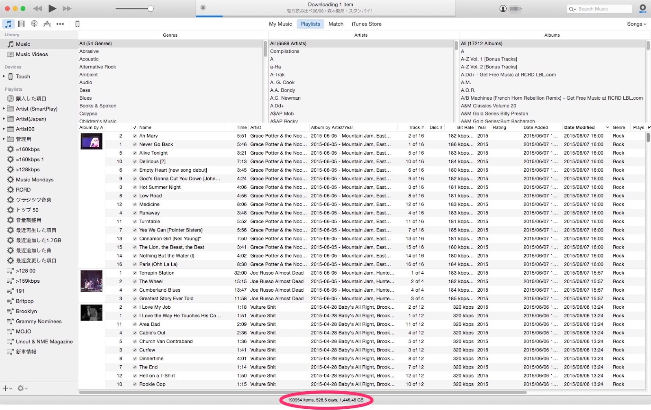
Task: Sort by the Bit Rate column header
Action: tap(465, 127)
